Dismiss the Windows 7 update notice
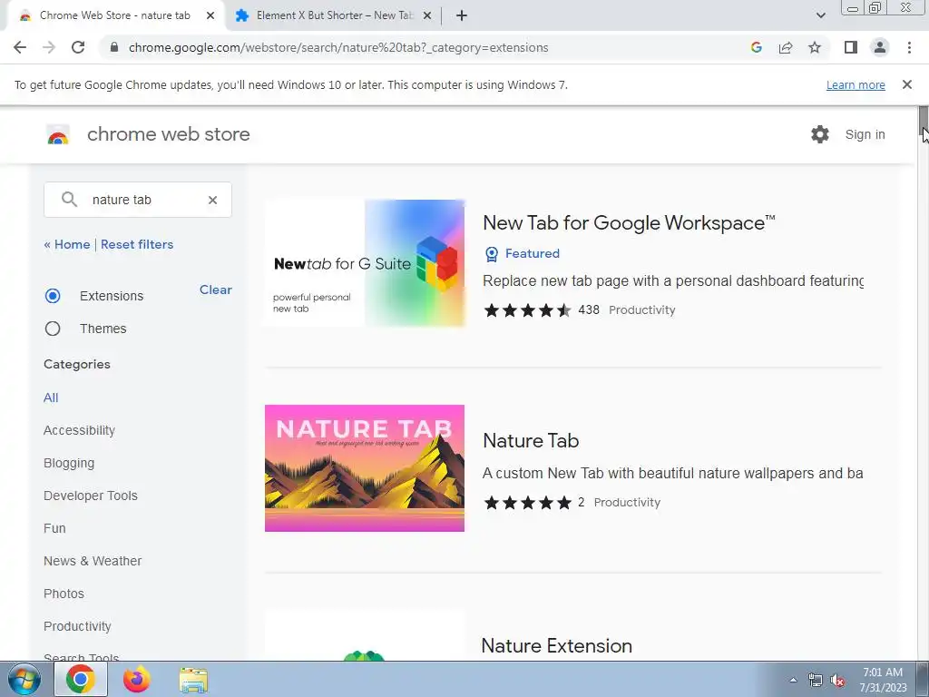The width and height of the screenshot is (929, 697). (907, 84)
